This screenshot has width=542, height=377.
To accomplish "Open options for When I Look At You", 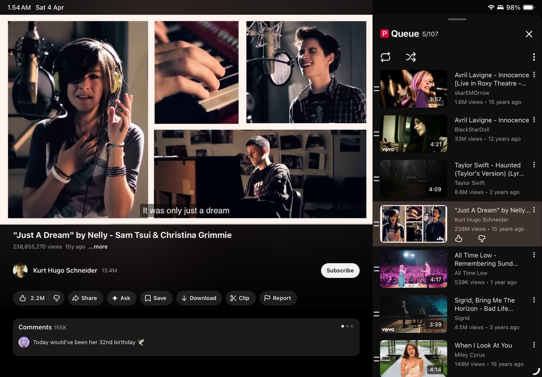I will coord(534,345).
